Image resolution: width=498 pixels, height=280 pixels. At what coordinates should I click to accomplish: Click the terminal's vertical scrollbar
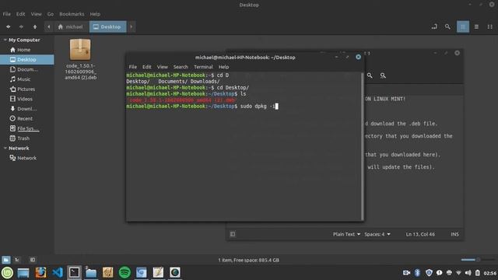363,146
